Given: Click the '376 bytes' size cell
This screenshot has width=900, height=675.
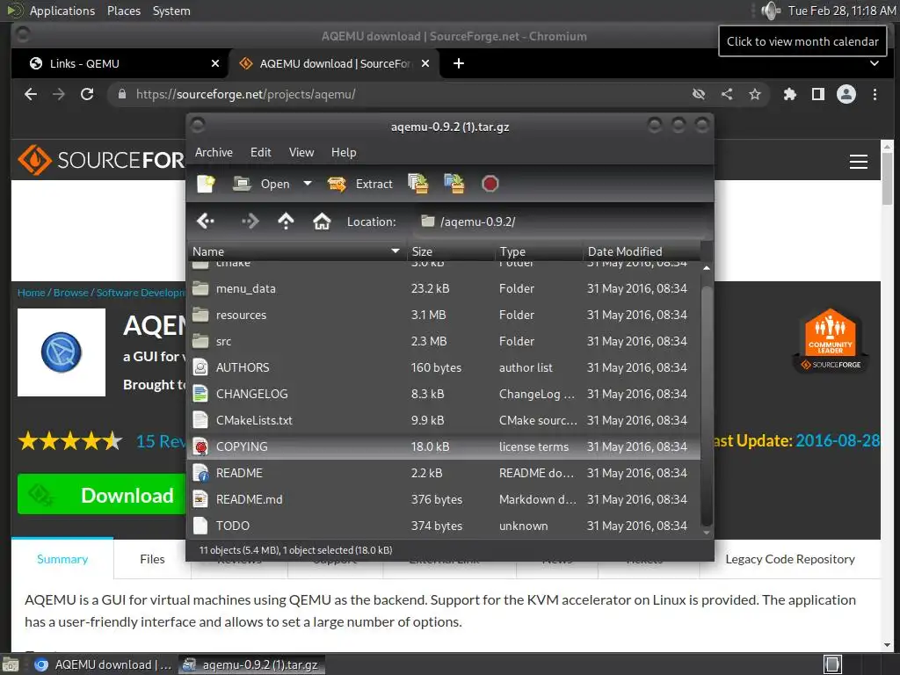Looking at the screenshot, I should 436,499.
